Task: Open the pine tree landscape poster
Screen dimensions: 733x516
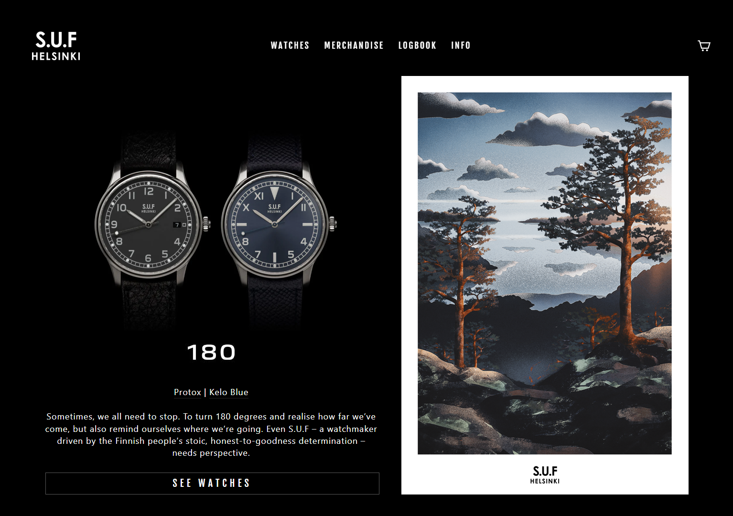Action: (x=545, y=285)
